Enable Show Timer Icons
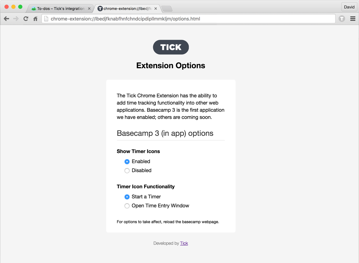 127,162
